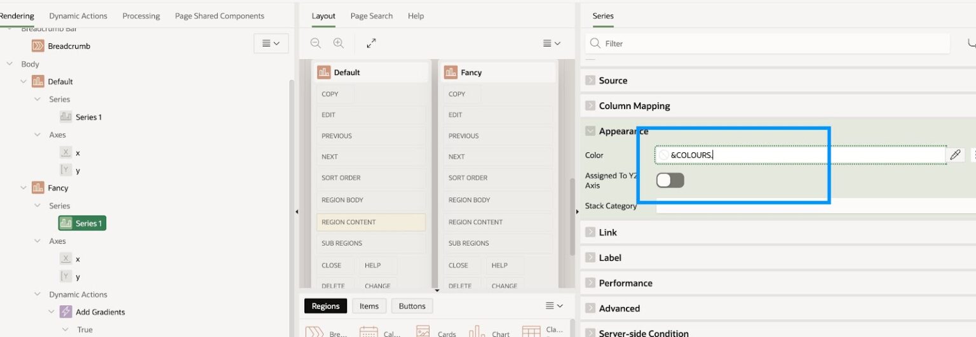Click the Chart region icon in gallery
Screen dimensions: 976x337
point(477,332)
